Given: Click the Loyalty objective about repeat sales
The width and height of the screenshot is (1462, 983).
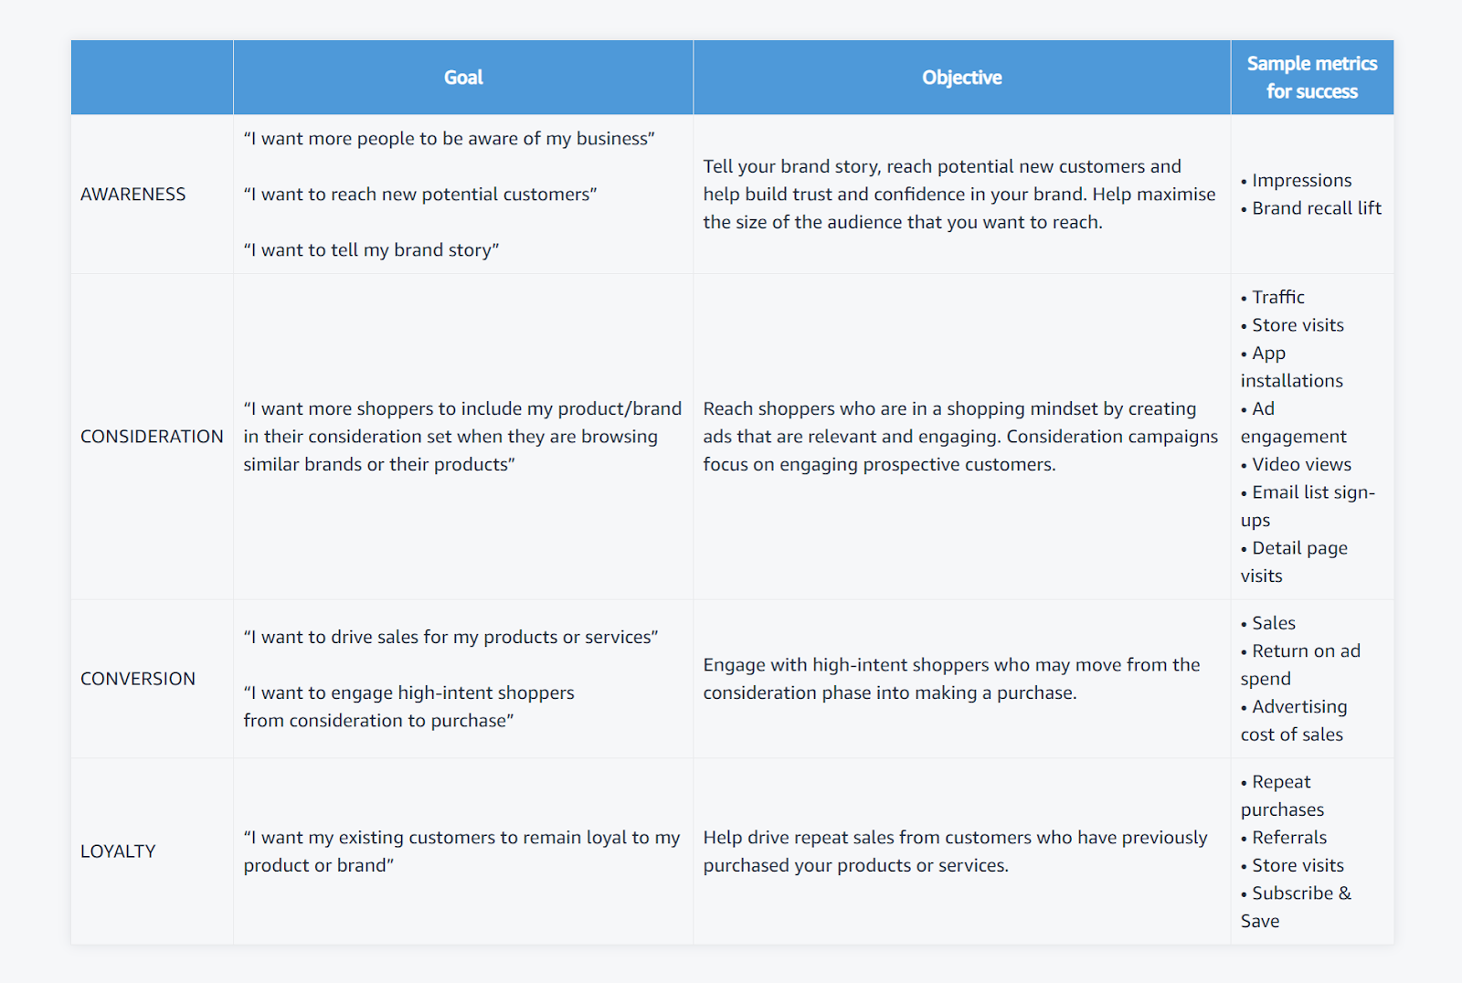Looking at the screenshot, I should [955, 851].
